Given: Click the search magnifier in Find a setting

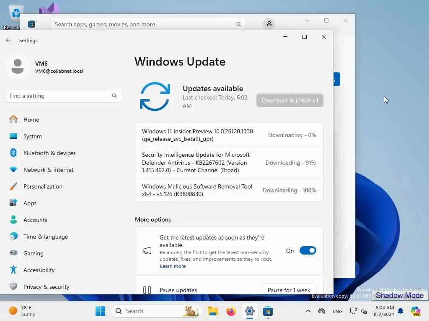Looking at the screenshot, I should pyautogui.click(x=114, y=96).
